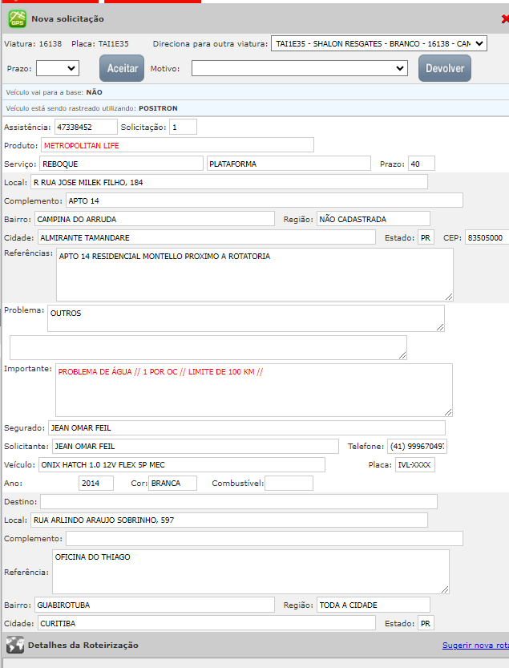The width and height of the screenshot is (509, 668).
Task: Follow the Sugerir nova rota link
Action: tap(475, 645)
